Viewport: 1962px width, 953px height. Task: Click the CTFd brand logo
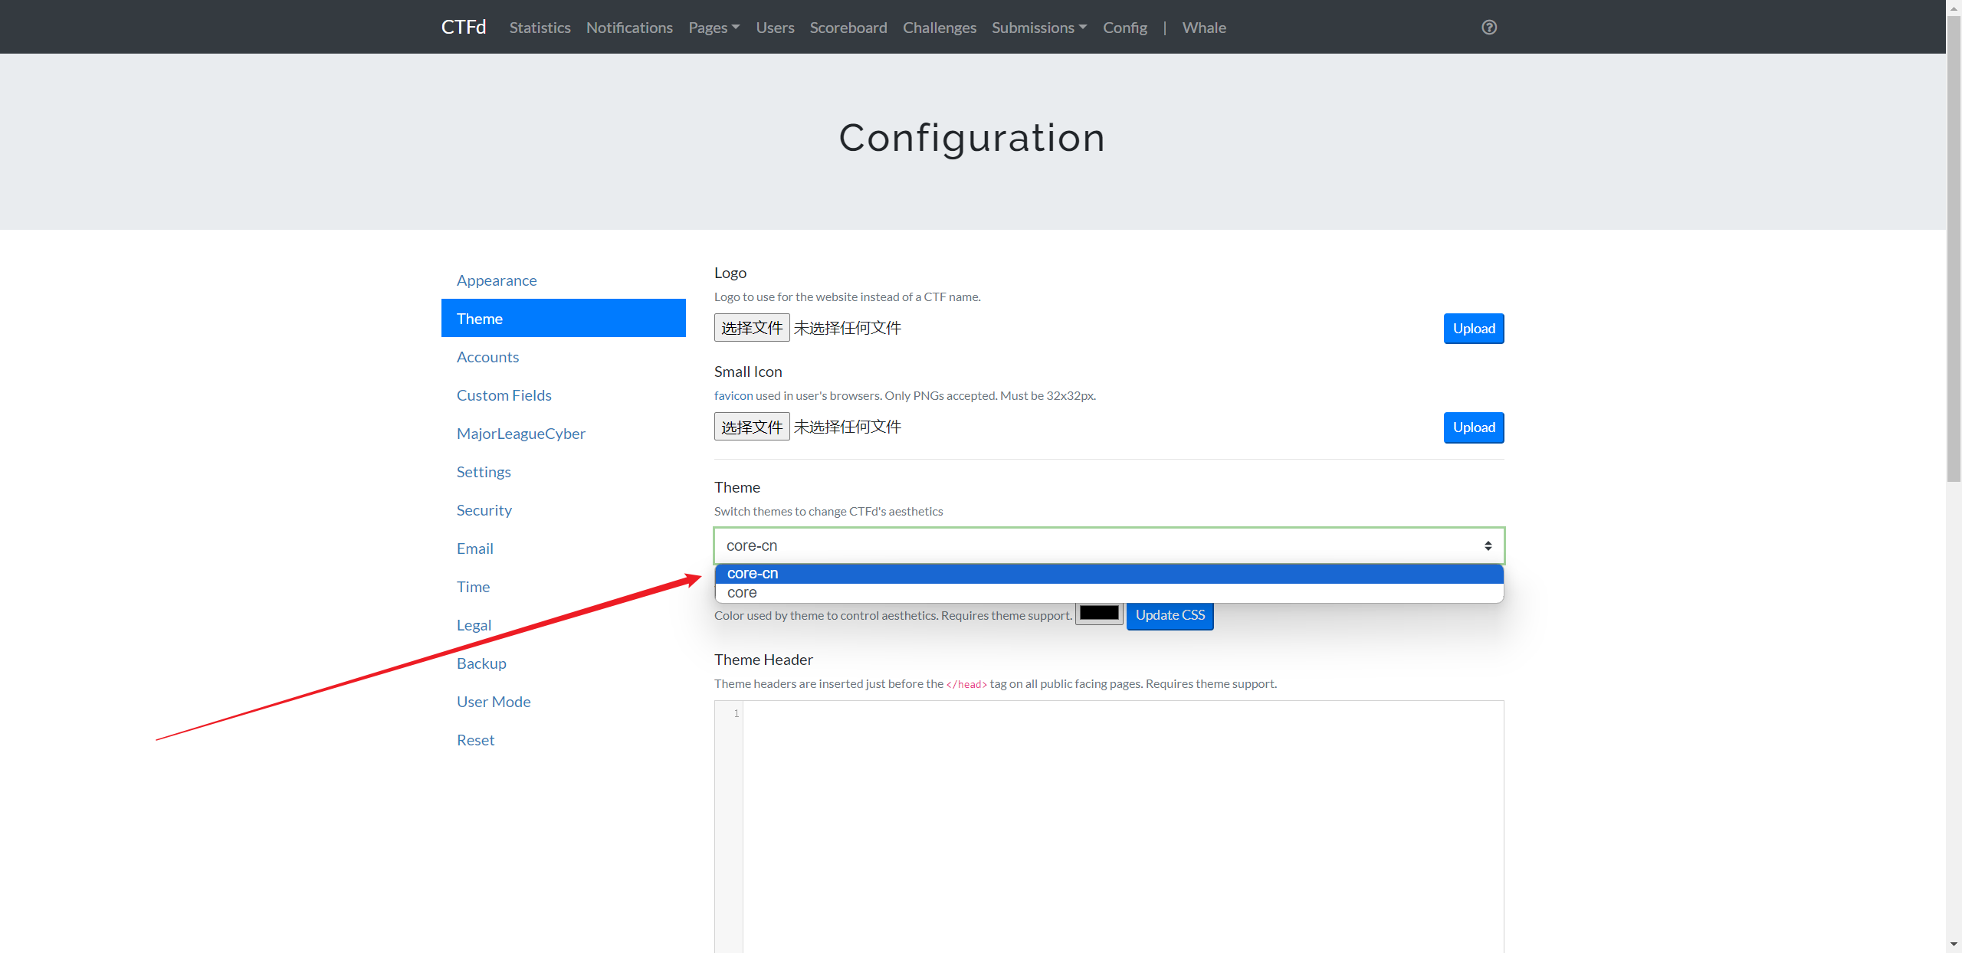pyautogui.click(x=464, y=28)
